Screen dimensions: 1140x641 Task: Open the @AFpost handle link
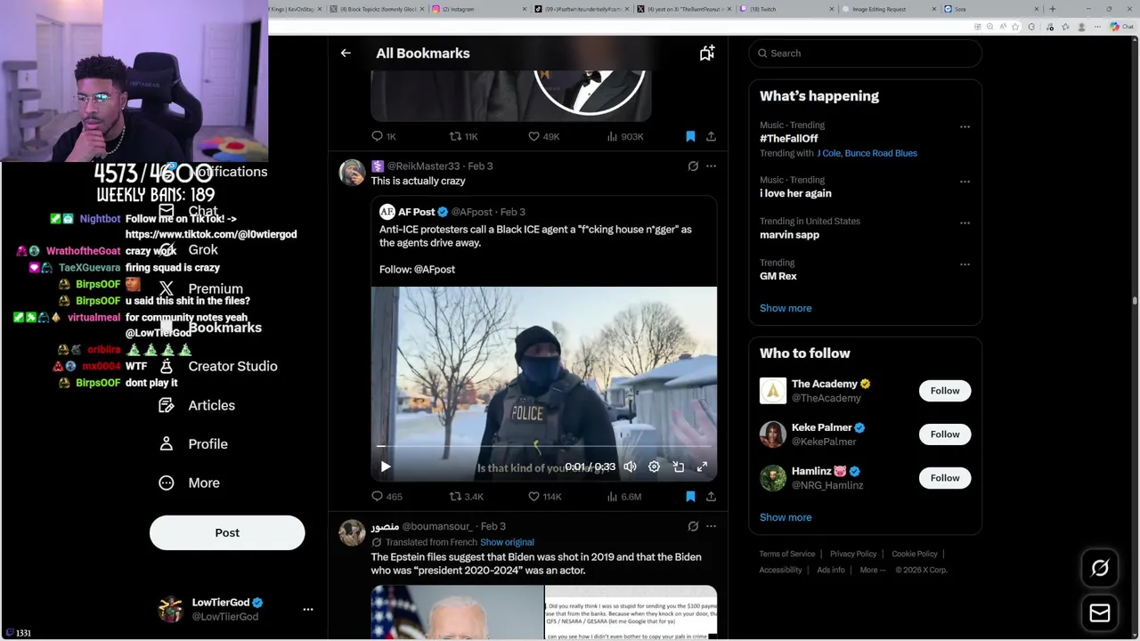tap(472, 212)
